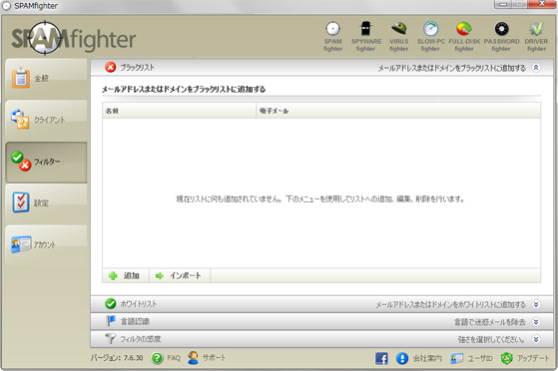558x371 pixels.
Task: Sort list by 名前 column header
Action: 180,111
